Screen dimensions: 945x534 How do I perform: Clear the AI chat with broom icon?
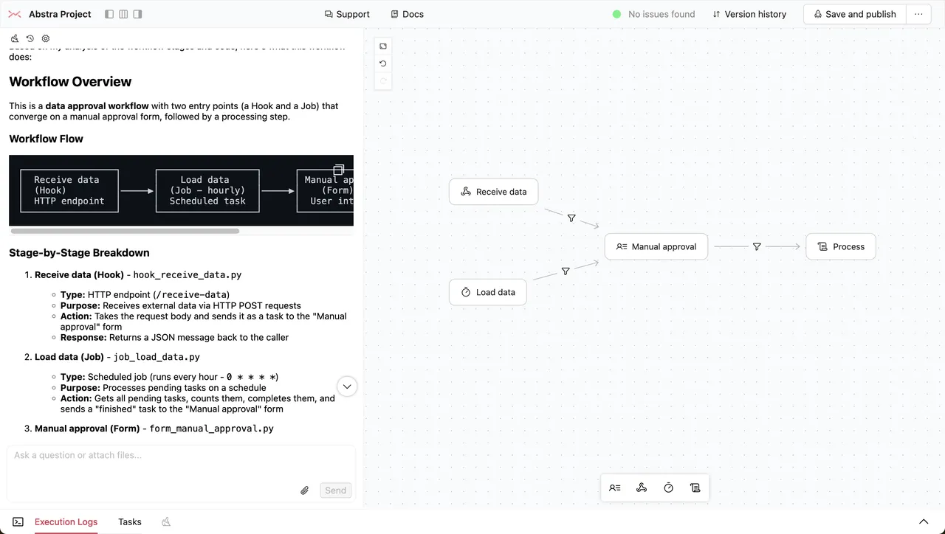15,38
